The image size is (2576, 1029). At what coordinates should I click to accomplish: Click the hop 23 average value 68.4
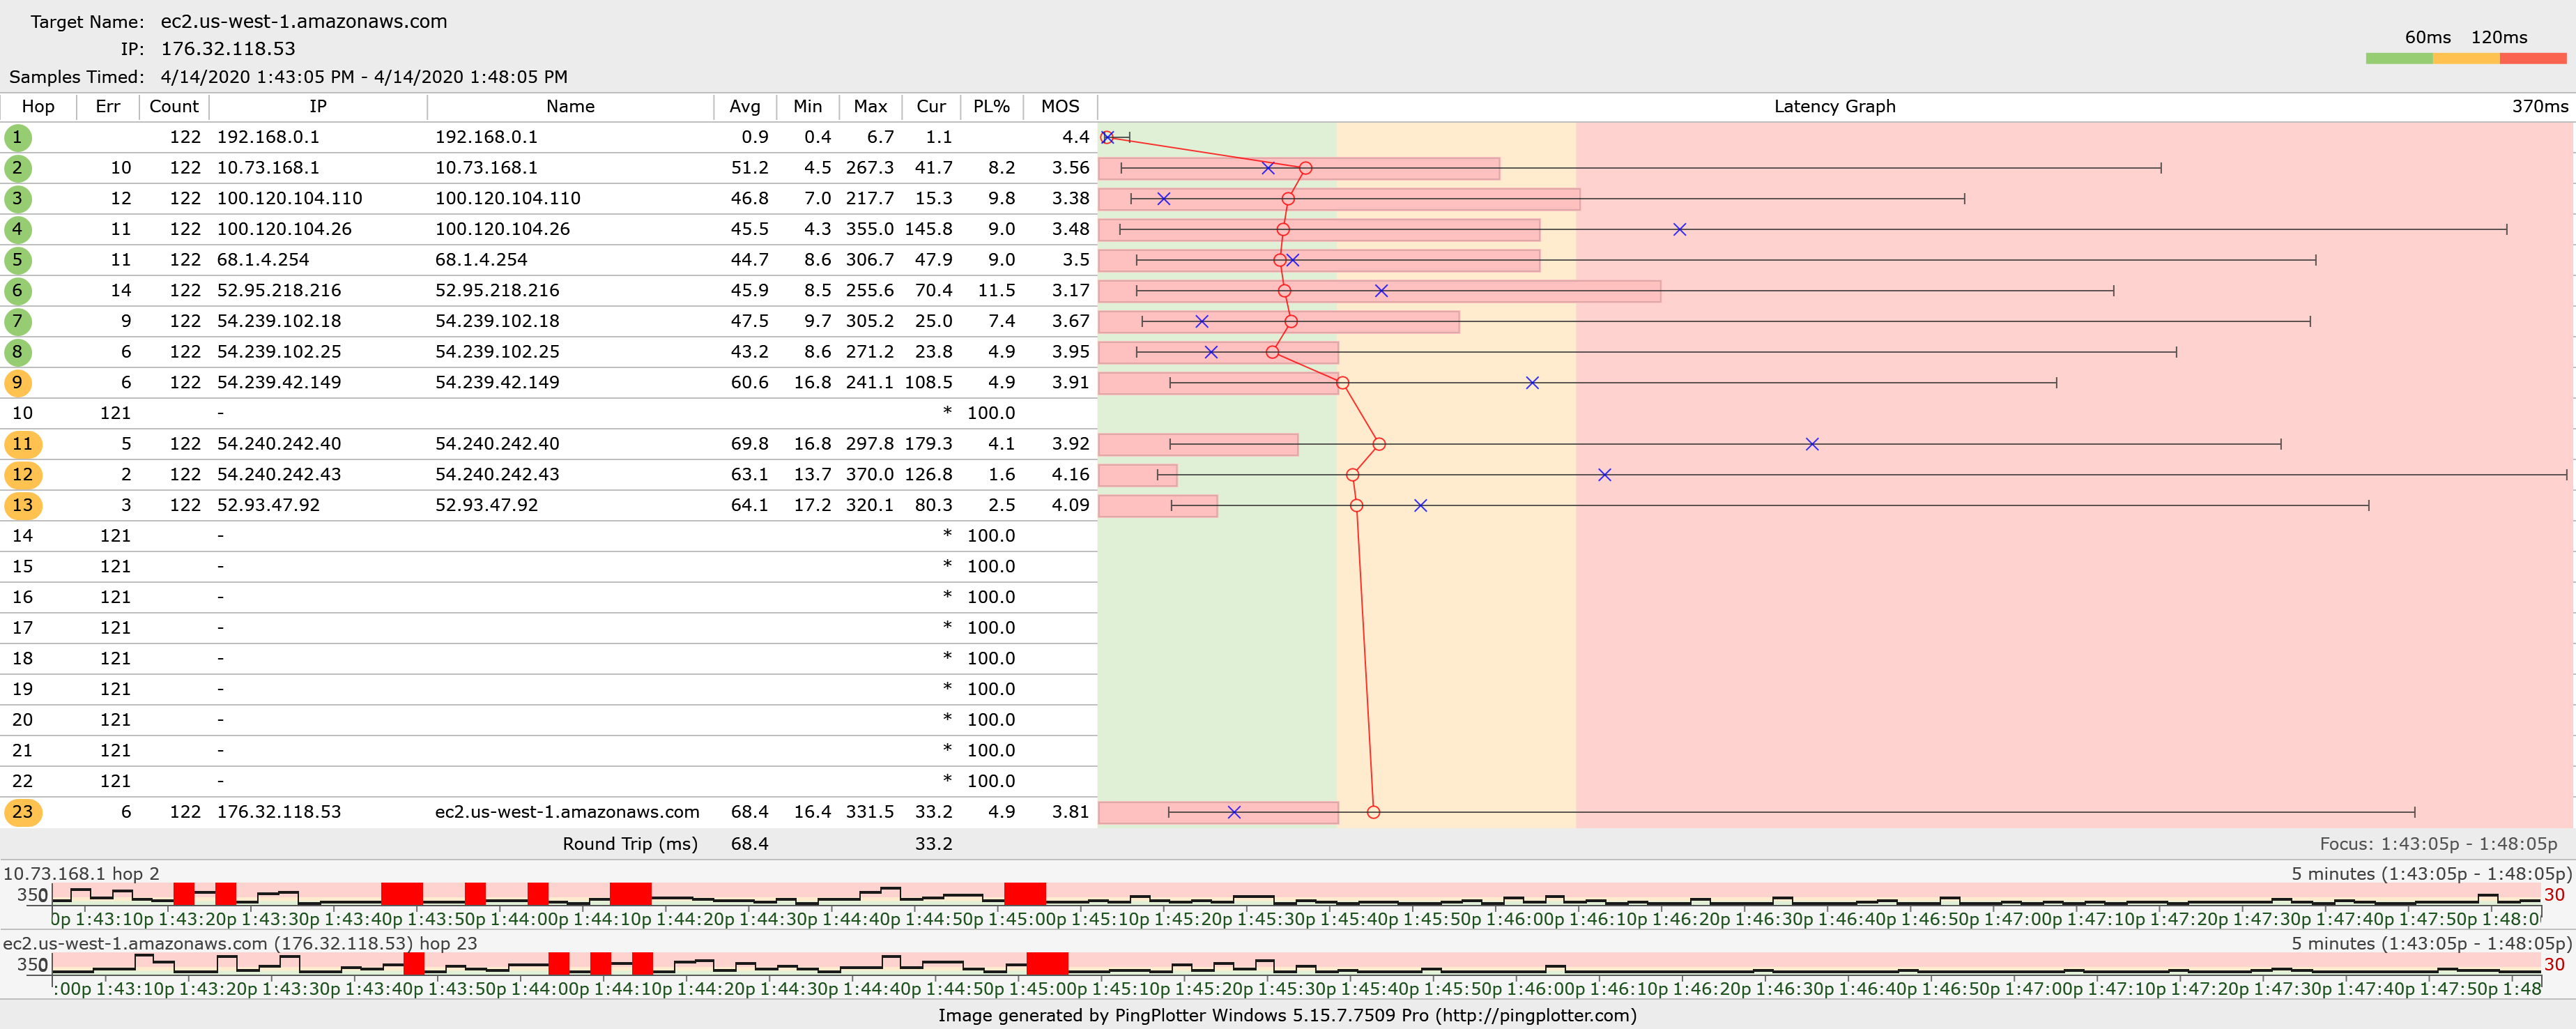point(749,812)
